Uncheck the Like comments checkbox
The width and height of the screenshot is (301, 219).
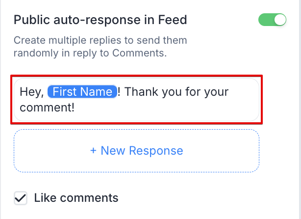(x=21, y=198)
